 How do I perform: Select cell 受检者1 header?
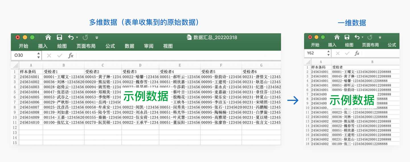[63, 72]
